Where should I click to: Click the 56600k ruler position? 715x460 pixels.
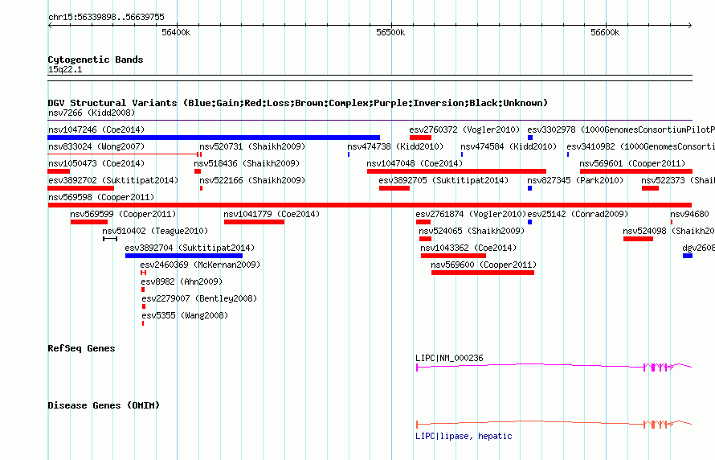(x=605, y=32)
